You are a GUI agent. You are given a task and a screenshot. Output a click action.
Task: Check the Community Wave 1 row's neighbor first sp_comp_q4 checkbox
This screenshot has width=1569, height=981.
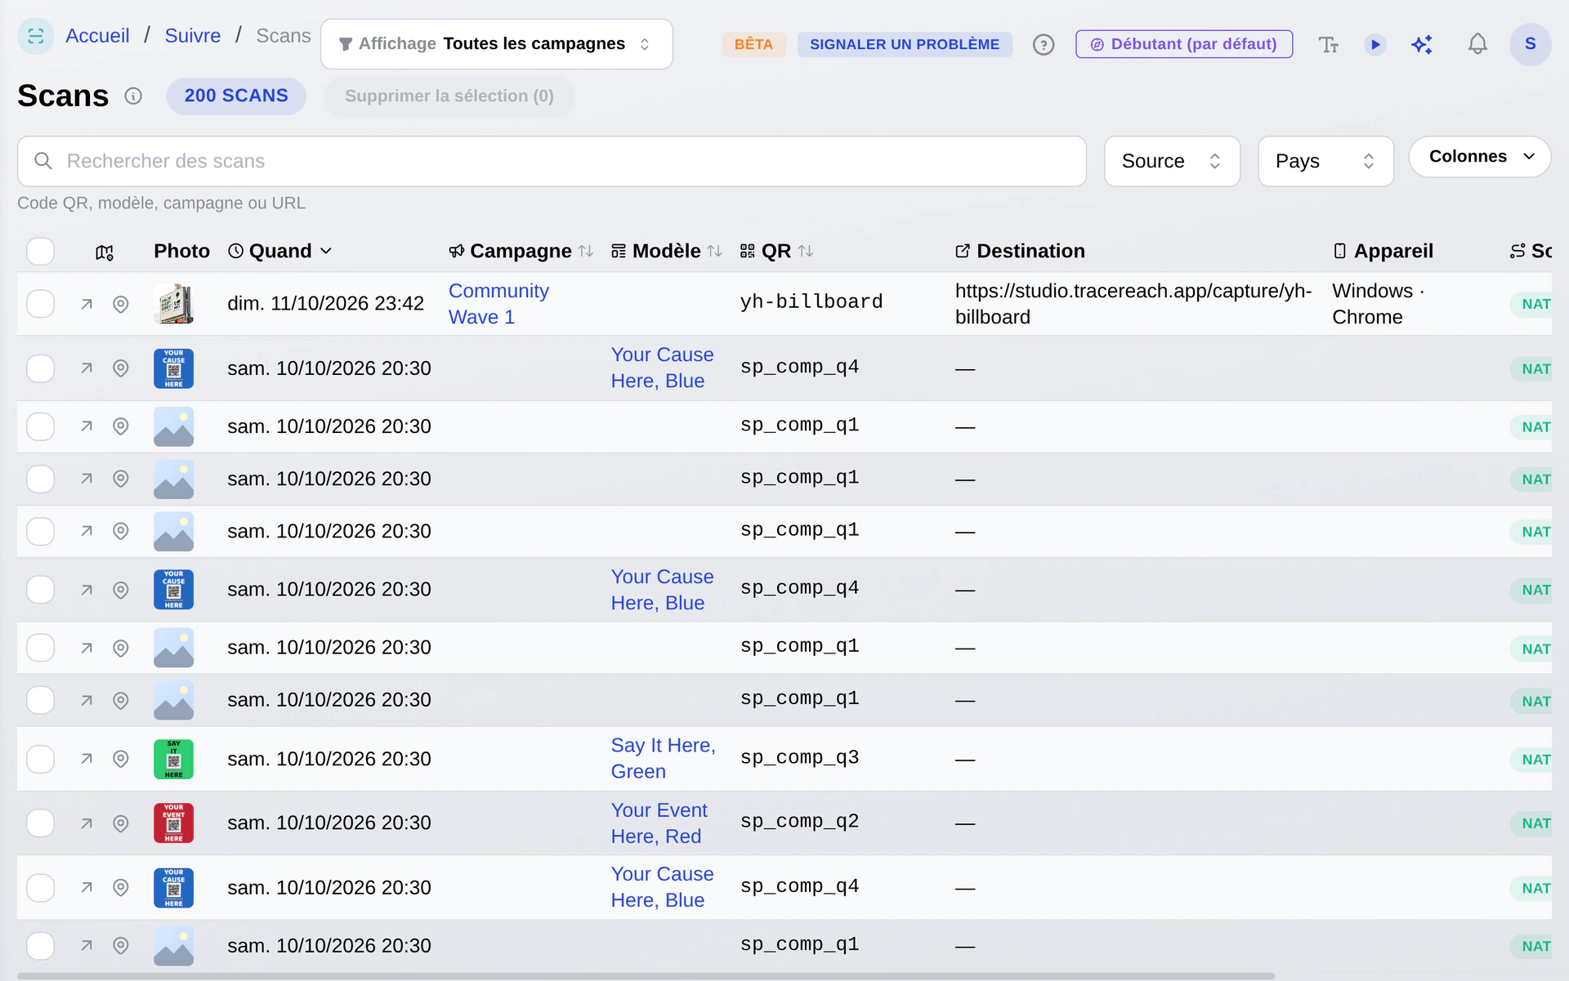pyautogui.click(x=40, y=368)
